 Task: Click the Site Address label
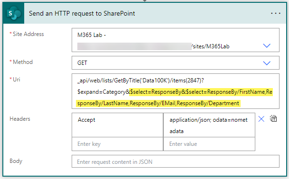tap(28, 34)
